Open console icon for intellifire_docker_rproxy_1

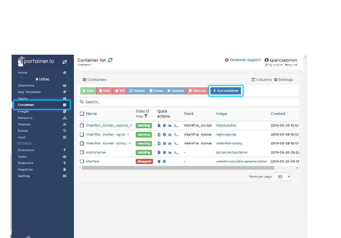(x=176, y=144)
